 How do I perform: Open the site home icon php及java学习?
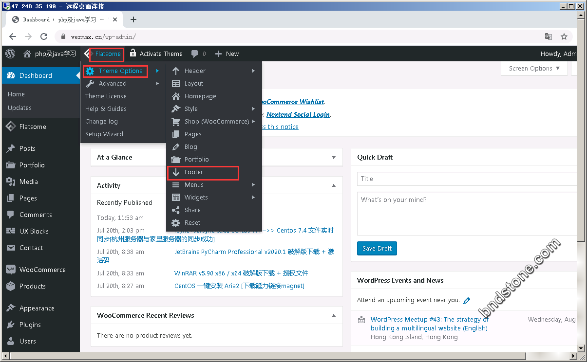(x=28, y=54)
